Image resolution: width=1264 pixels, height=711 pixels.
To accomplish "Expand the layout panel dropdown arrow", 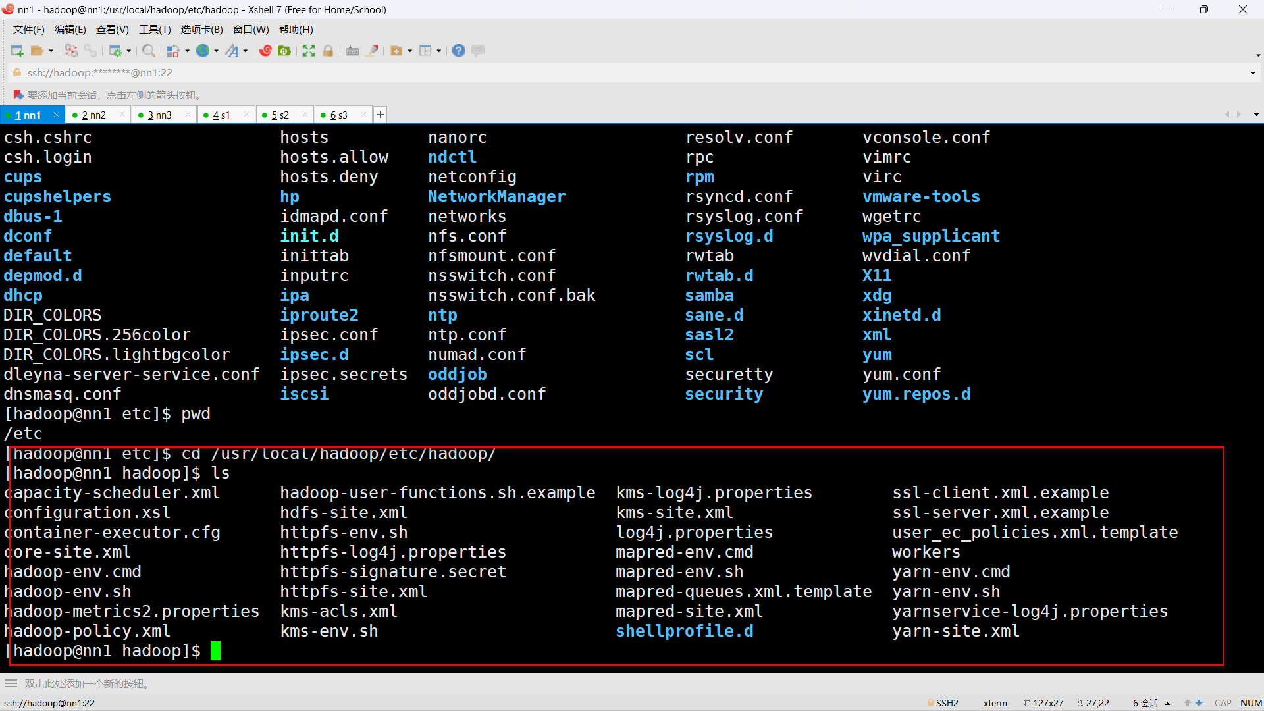I will (438, 51).
